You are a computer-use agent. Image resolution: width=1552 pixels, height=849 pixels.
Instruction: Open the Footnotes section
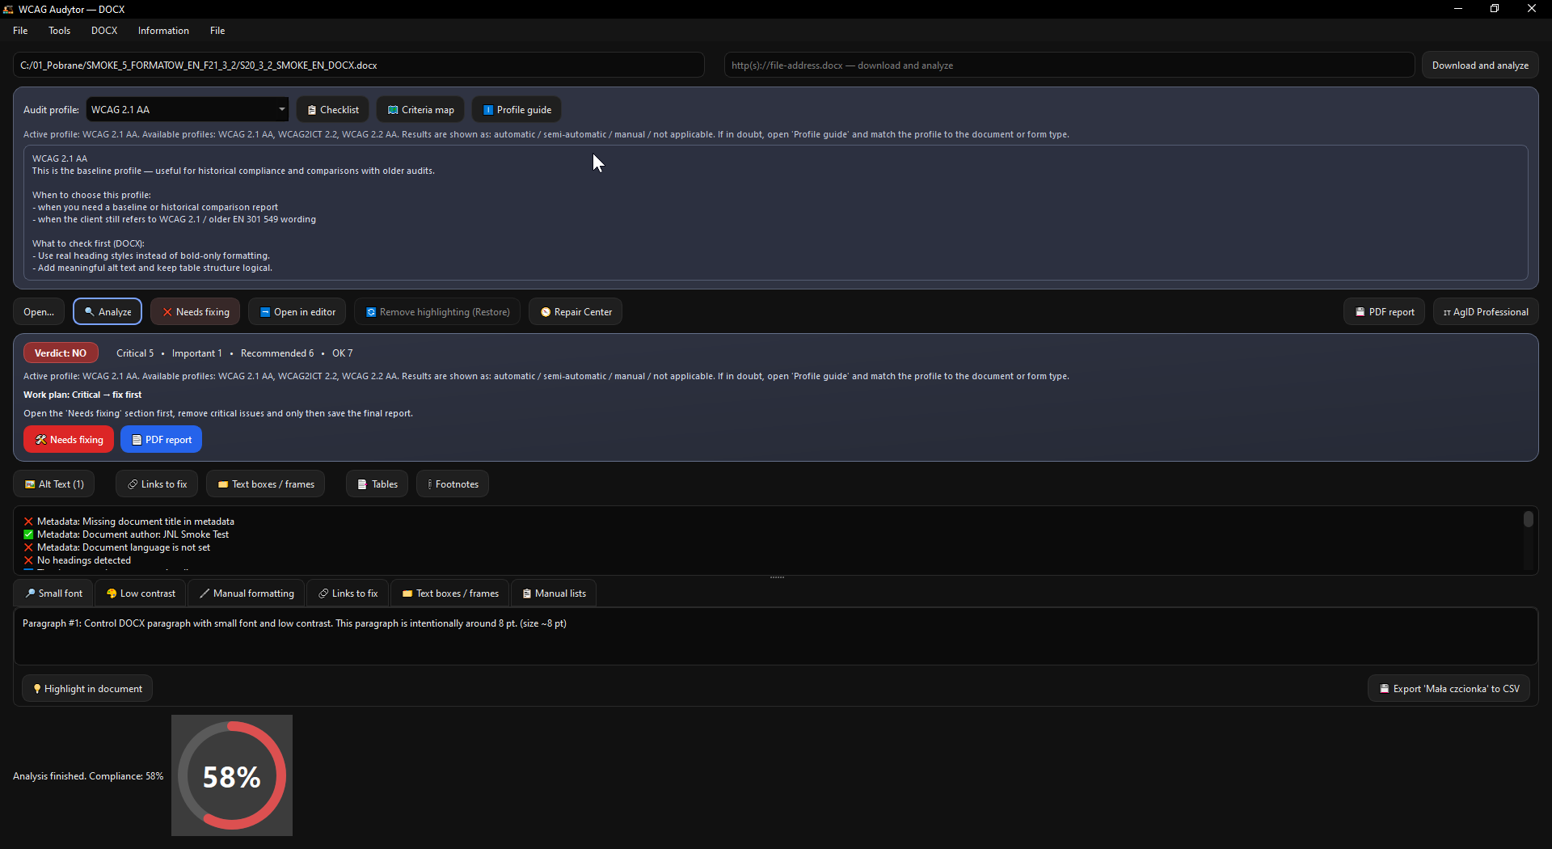453,484
